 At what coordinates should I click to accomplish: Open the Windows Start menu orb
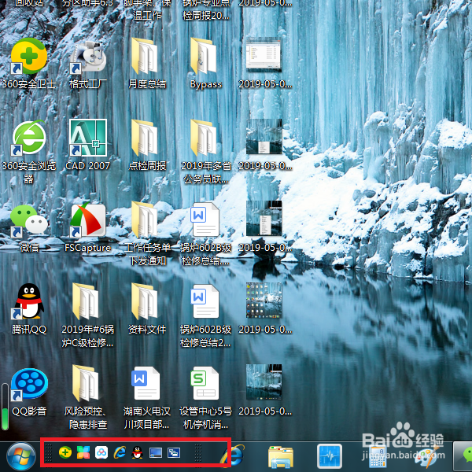pos(21,458)
